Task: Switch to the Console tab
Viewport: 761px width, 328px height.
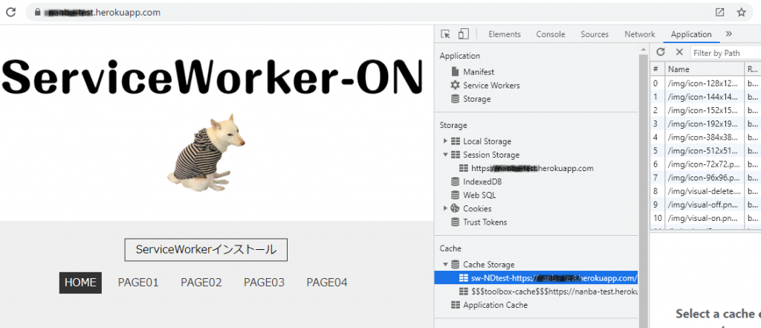Action: (551, 34)
